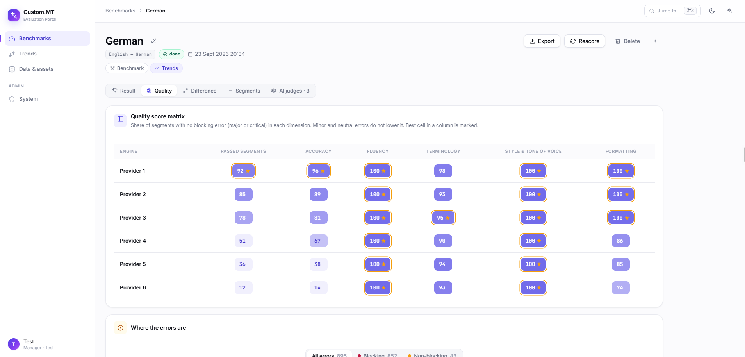Screen dimensions: 745x357
Task: Click the calendar icon beside the date
Action: pyautogui.click(x=191, y=54)
